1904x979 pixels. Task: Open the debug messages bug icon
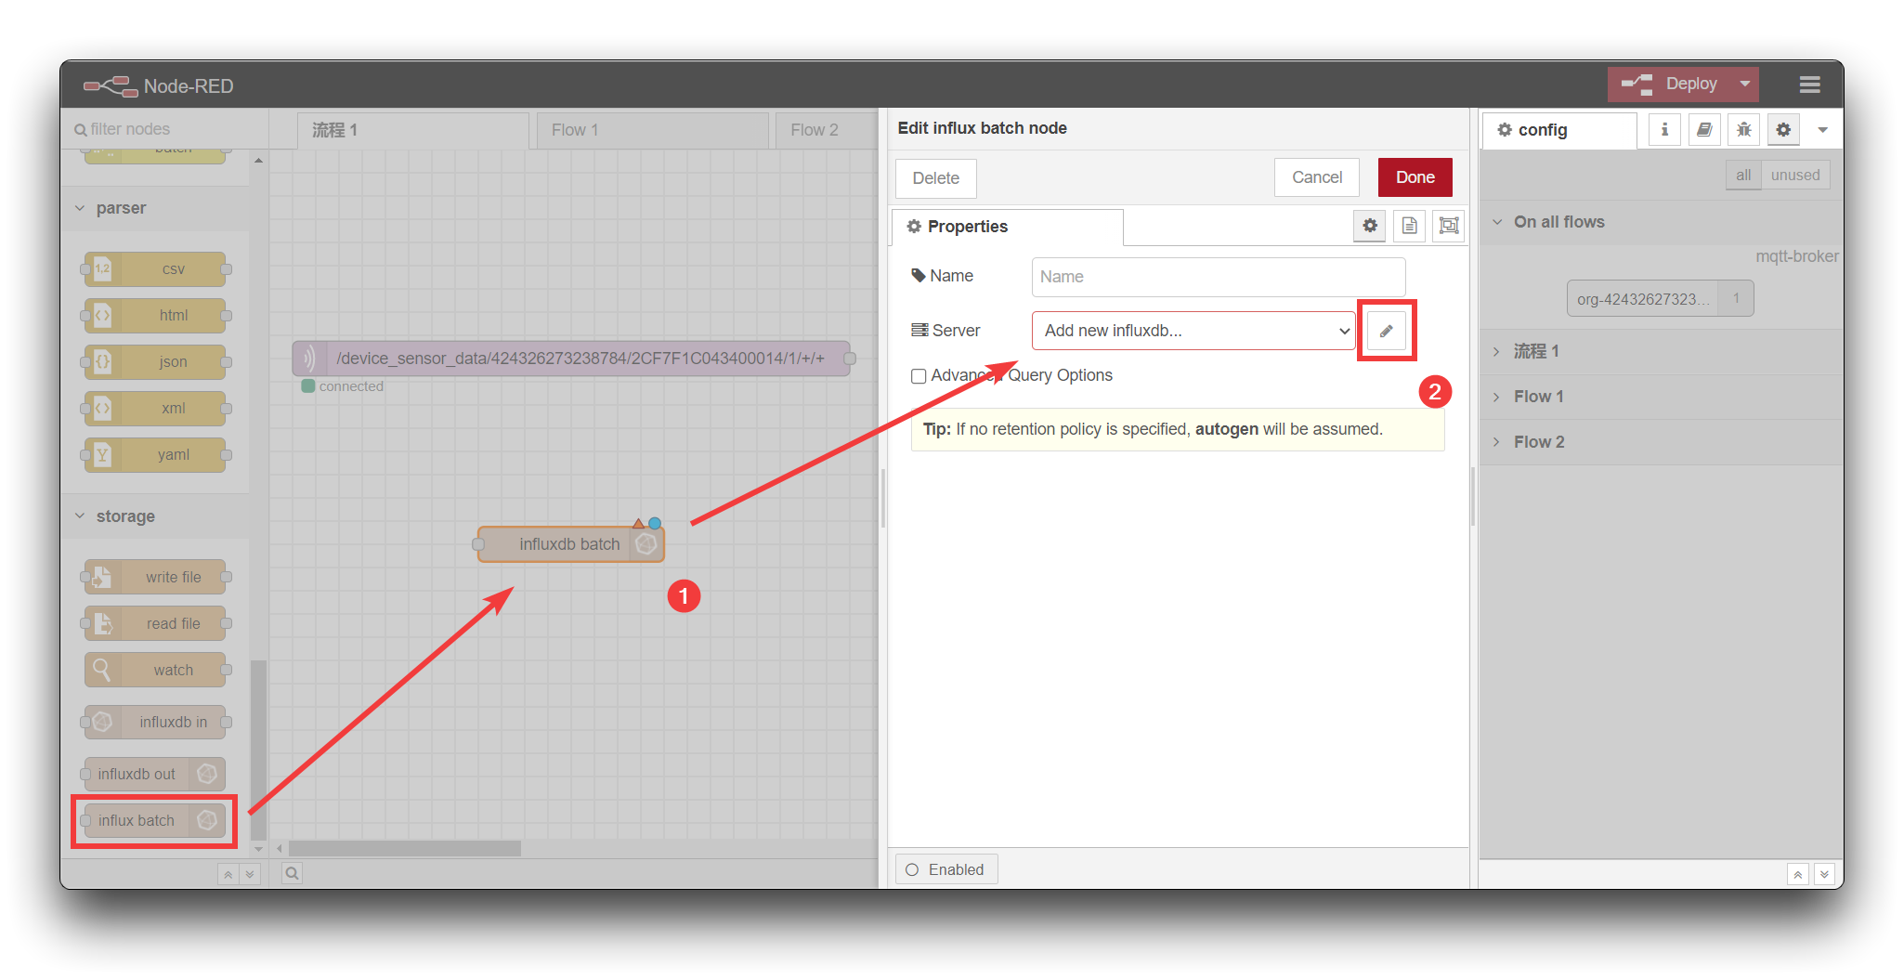[x=1744, y=130]
